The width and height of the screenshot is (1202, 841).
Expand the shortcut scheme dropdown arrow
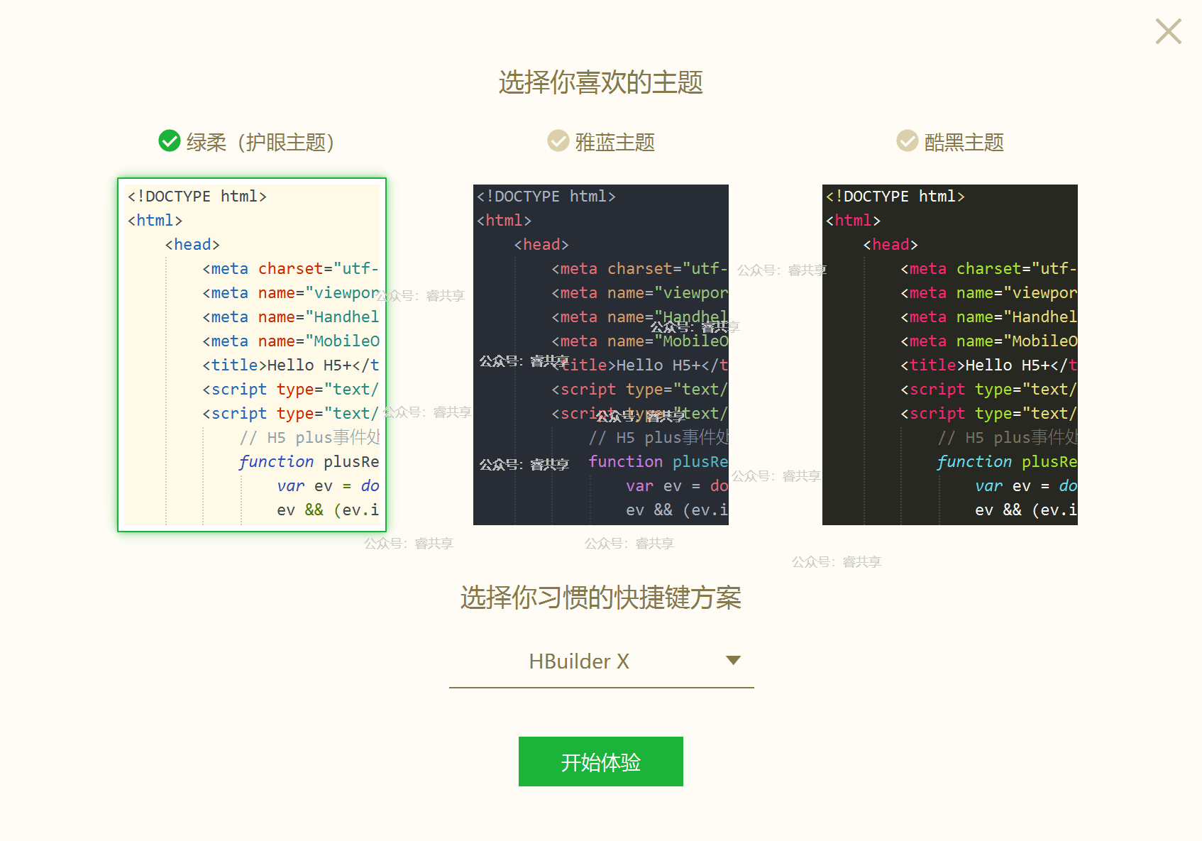pos(733,661)
